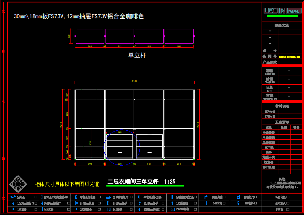Tick the first checkbox in bottom legend row
The image size is (304, 215).
pos(36,197)
